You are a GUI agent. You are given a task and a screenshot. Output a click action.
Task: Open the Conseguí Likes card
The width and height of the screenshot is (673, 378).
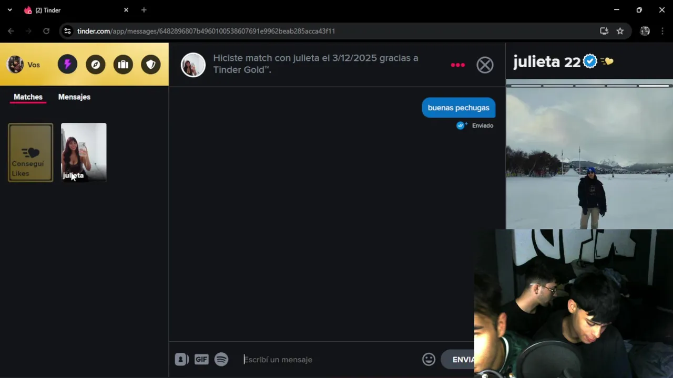click(x=30, y=152)
